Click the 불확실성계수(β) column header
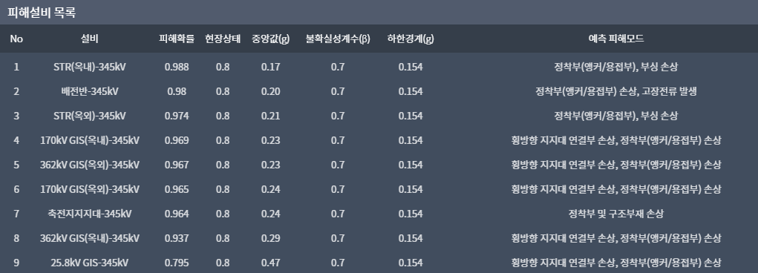This screenshot has height=273, width=758. tap(338, 39)
